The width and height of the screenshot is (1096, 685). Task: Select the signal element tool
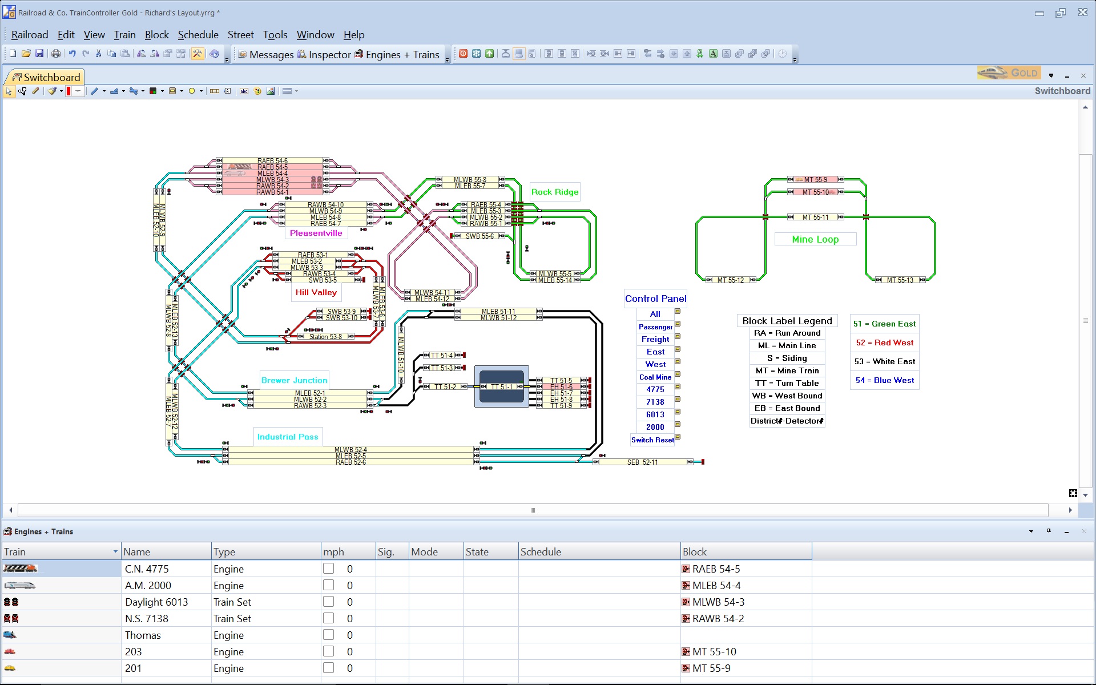click(x=153, y=91)
